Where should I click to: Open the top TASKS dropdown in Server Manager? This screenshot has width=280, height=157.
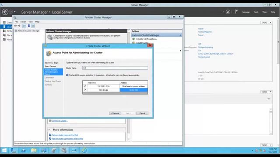point(266,22)
